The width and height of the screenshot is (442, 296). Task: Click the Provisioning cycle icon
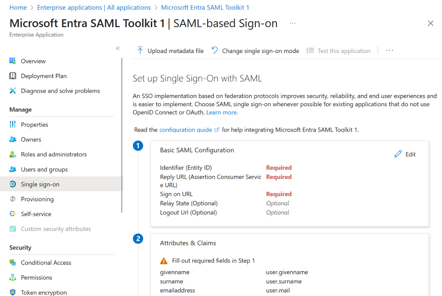pyautogui.click(x=13, y=199)
